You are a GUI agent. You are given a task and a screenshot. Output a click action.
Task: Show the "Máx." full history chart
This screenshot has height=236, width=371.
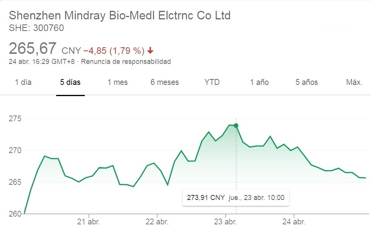click(x=354, y=82)
